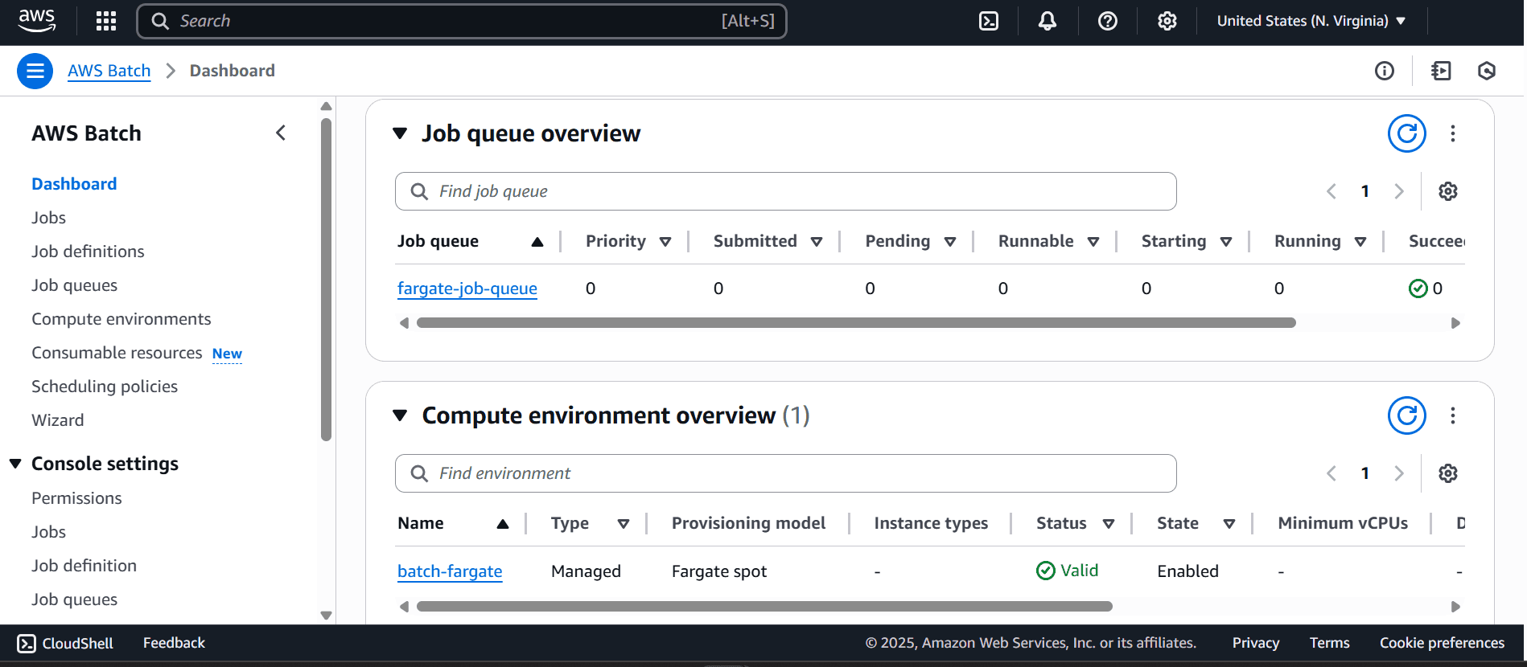Open the help question mark menu
1527x667 pixels.
[x=1108, y=21]
